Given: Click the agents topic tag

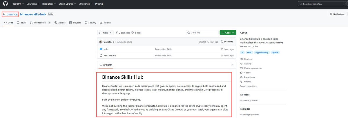Looking at the screenshot, I should [275, 53].
